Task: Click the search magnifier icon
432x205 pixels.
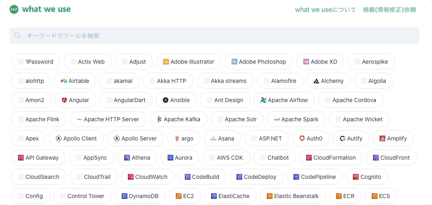Action: [x=18, y=36]
